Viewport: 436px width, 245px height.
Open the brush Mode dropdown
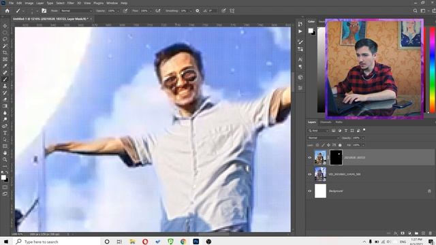tap(76, 11)
